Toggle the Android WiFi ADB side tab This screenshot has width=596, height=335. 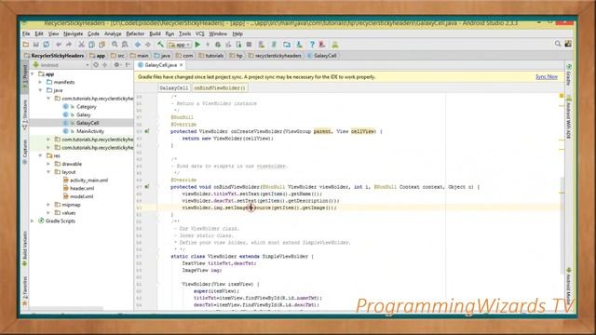[x=569, y=117]
